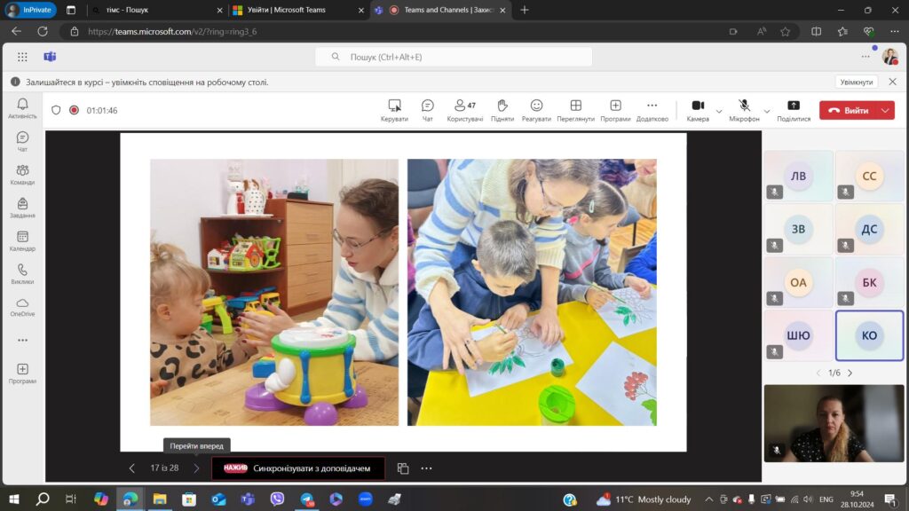Open Windows Start menu
The image size is (909, 511).
[x=14, y=499]
